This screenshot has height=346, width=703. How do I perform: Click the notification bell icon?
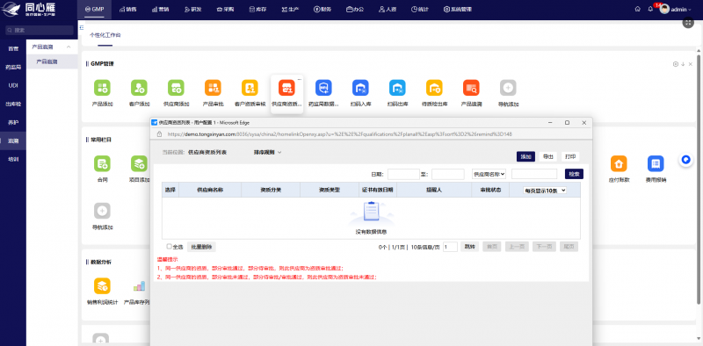(x=650, y=9)
